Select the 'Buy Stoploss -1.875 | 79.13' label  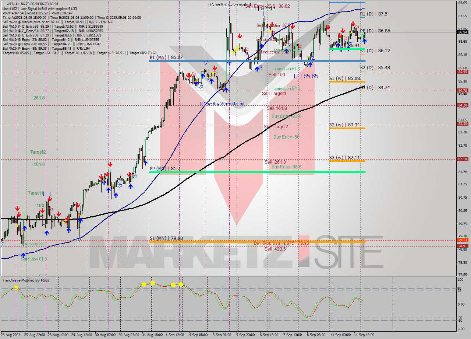coord(281,243)
